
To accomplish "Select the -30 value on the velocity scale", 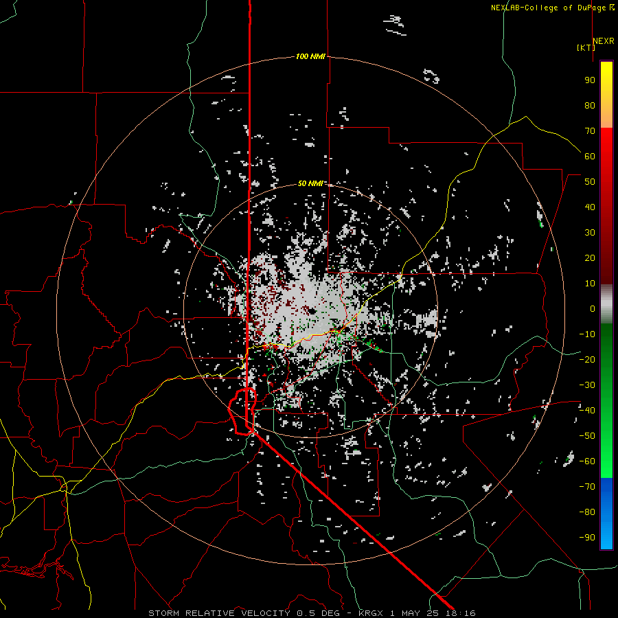I will point(587,385).
